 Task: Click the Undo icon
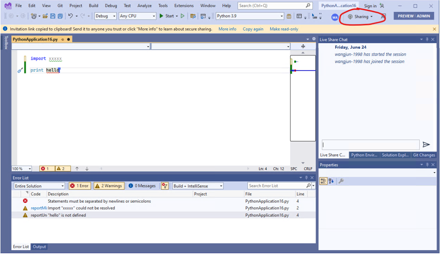(70, 16)
